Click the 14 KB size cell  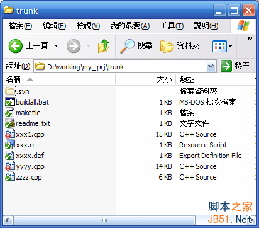[163, 166]
